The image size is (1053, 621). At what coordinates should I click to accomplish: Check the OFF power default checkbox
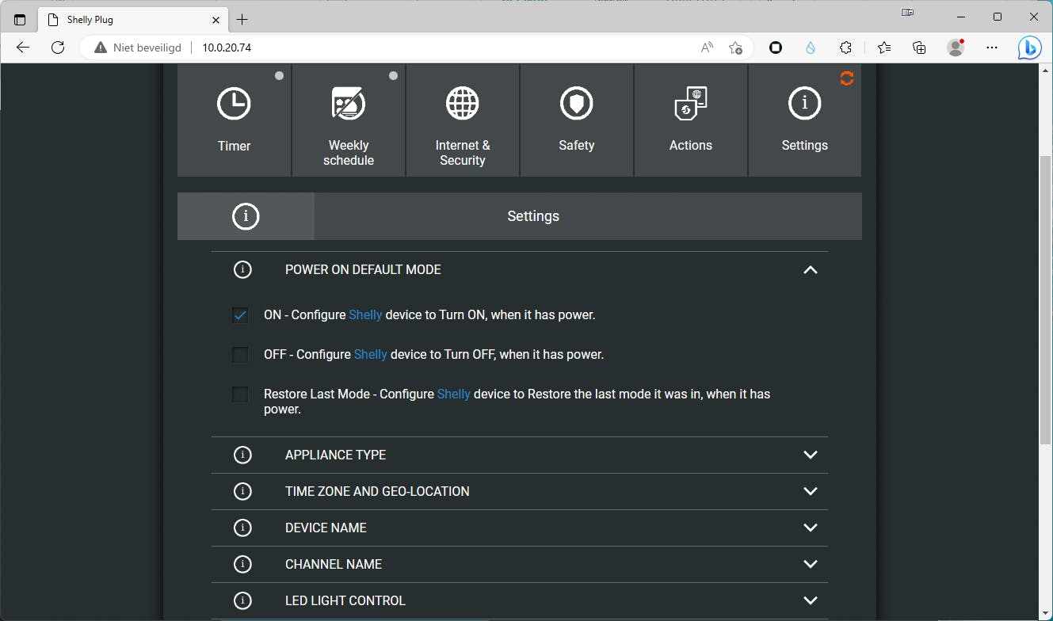tap(240, 355)
